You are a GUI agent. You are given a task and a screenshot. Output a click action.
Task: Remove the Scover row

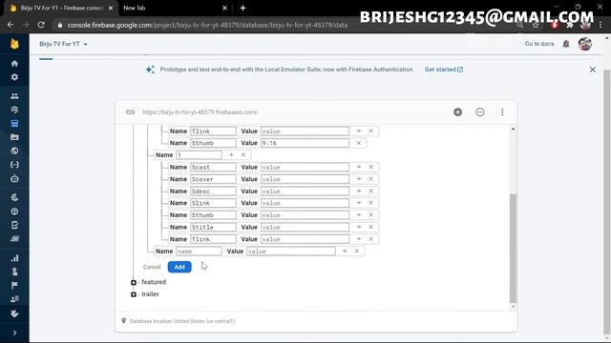[371, 179]
